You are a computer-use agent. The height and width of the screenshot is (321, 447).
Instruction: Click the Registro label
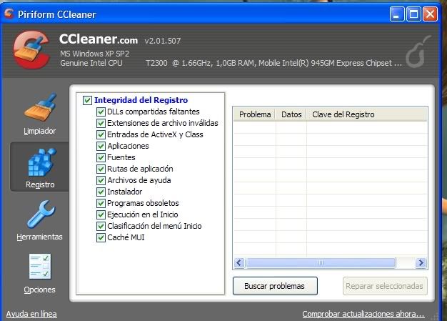click(x=40, y=184)
